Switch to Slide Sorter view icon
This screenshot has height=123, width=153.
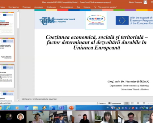click(x=132, y=103)
